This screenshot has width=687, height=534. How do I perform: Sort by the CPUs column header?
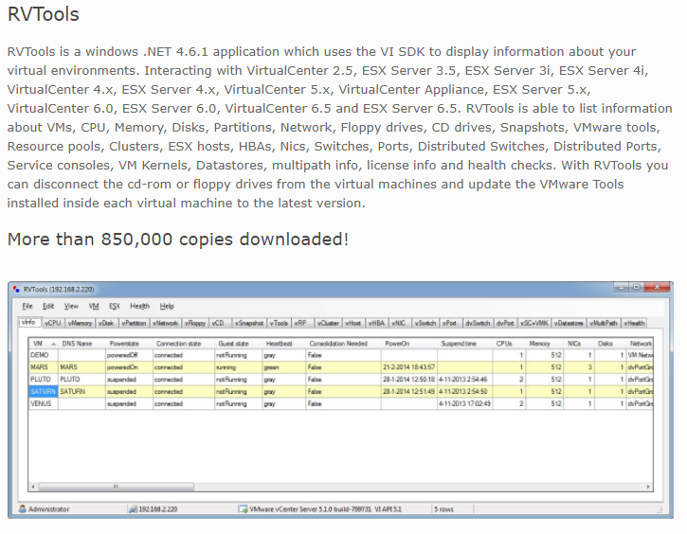click(x=509, y=344)
